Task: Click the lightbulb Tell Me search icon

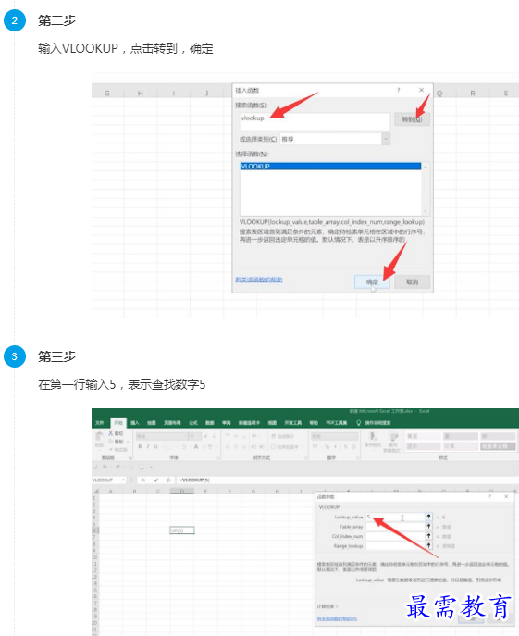Action: pyautogui.click(x=358, y=423)
